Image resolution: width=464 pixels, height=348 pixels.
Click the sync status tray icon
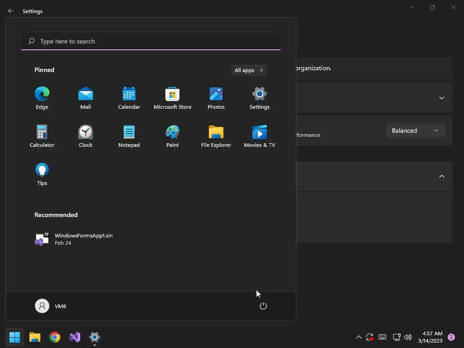370,337
